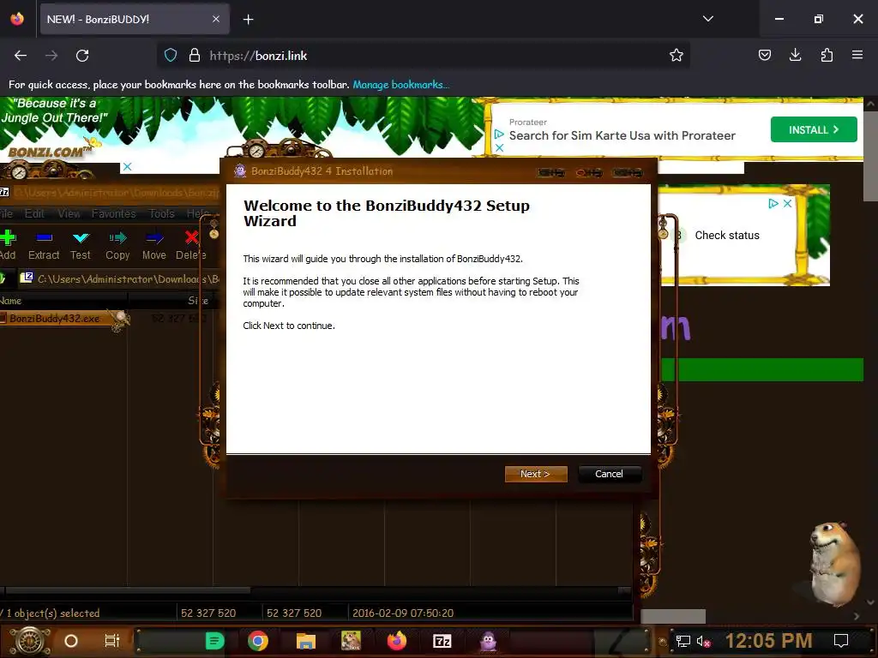The width and height of the screenshot is (878, 658).
Task: Switch to BonziBuddy installer on taskbar
Action: (488, 641)
